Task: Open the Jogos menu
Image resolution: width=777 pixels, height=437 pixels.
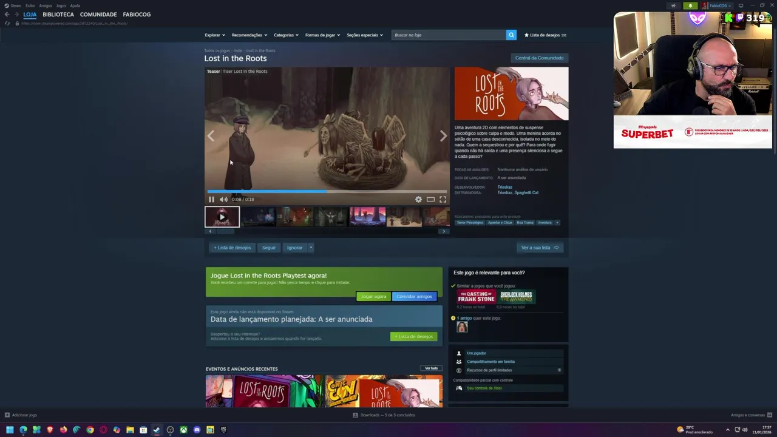Action: pyautogui.click(x=61, y=5)
